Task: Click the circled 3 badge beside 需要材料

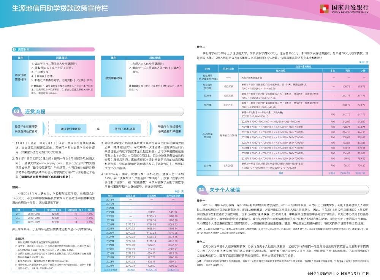Action: click(x=14, y=49)
